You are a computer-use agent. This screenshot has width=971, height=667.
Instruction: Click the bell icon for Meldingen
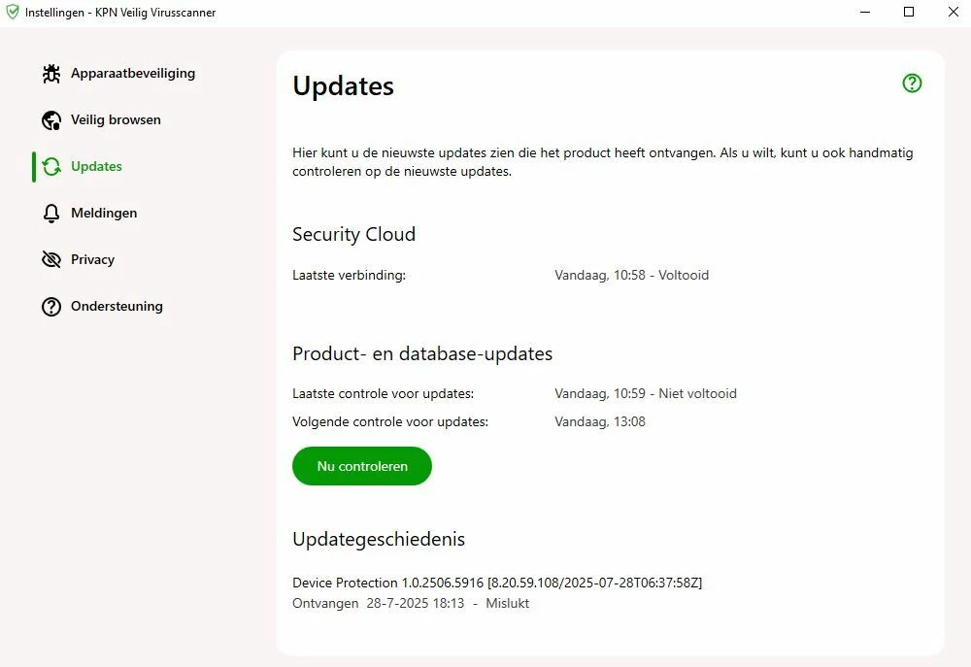coord(51,214)
